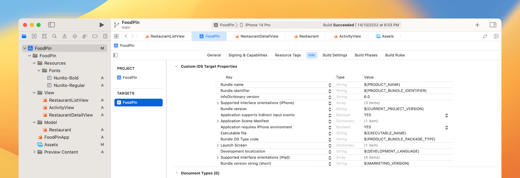Image resolution: width=520 pixels, height=178 pixels.
Task: Open the Debug navigator icon
Action: point(85,36)
